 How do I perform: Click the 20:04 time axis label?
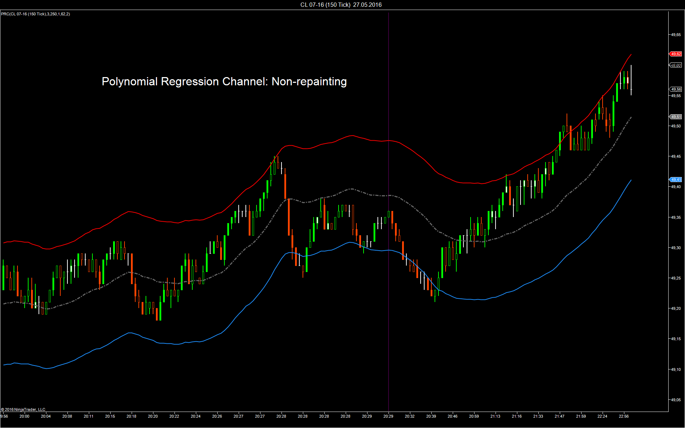(46, 416)
